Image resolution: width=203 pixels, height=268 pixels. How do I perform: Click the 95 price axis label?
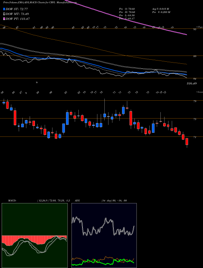194,29
